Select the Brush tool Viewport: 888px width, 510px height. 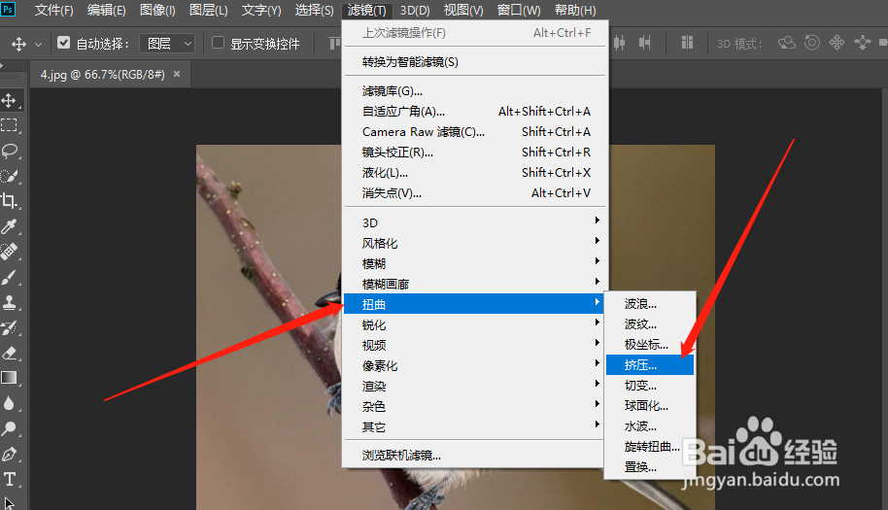pyautogui.click(x=9, y=277)
